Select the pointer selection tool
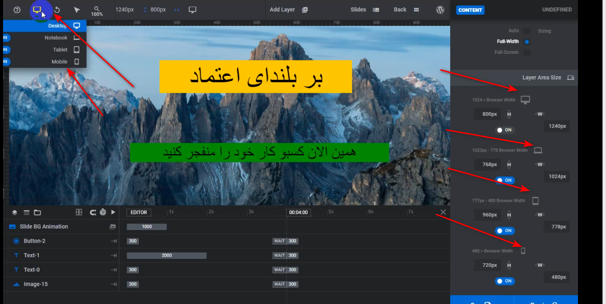 77,10
